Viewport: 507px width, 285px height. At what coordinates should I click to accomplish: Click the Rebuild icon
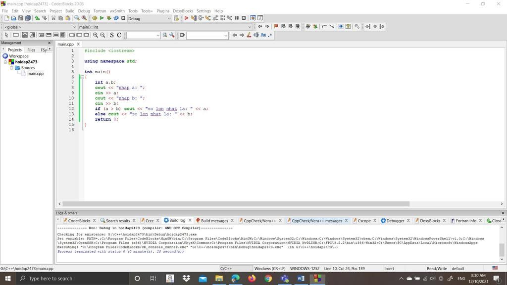pyautogui.click(x=116, y=18)
